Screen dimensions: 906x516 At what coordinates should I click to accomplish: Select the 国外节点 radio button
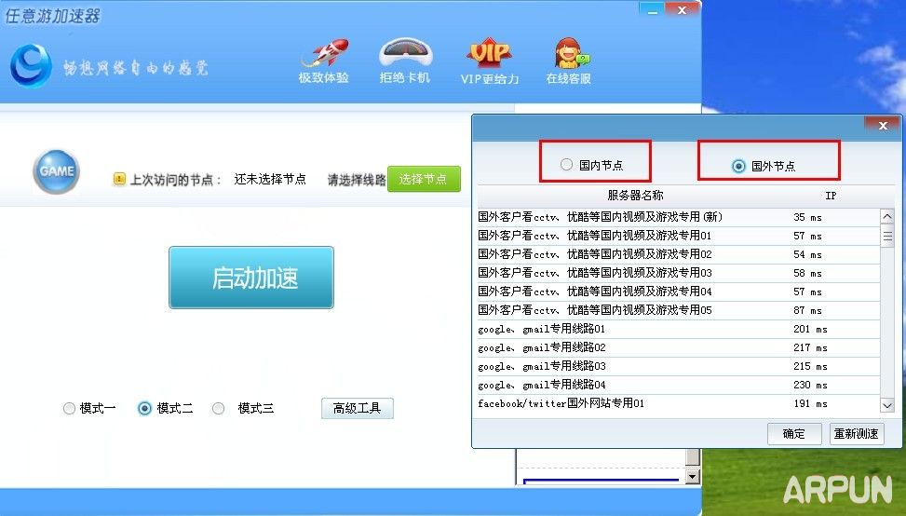pos(738,166)
